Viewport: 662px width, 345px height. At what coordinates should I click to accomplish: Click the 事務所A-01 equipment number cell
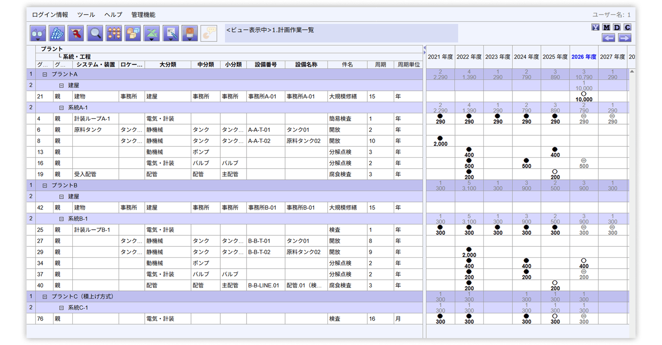[x=265, y=97]
